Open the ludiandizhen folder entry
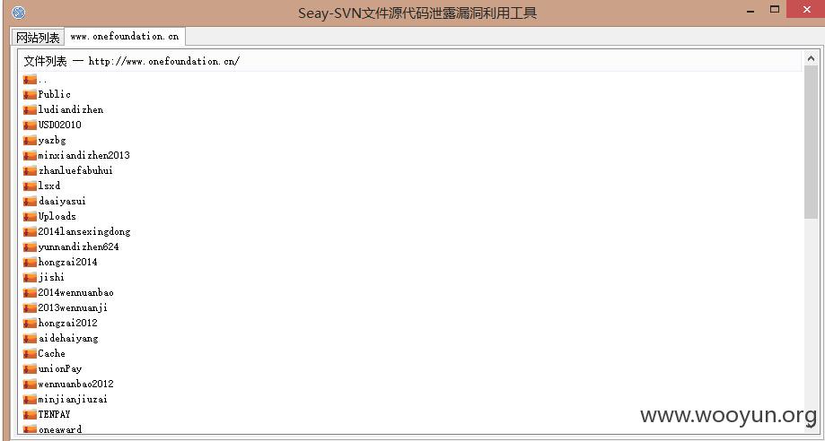Viewport: 825px width, 441px height. 71,109
